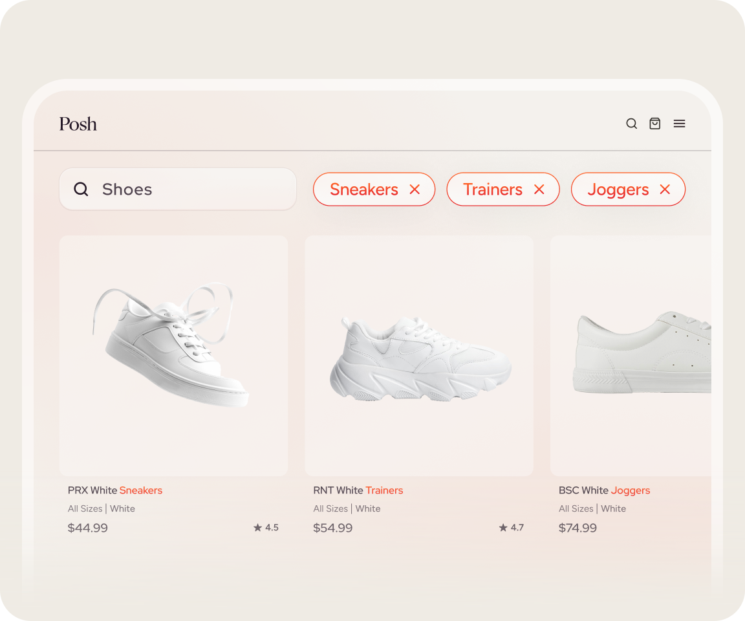Click the BSC White Joggers title
This screenshot has height=621, width=745.
[605, 490]
